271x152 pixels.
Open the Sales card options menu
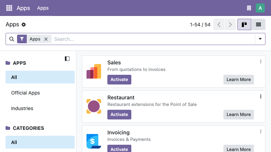pos(261,62)
